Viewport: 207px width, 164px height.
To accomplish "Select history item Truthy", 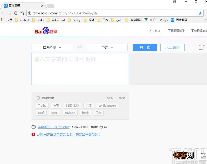I will coord(42,106).
